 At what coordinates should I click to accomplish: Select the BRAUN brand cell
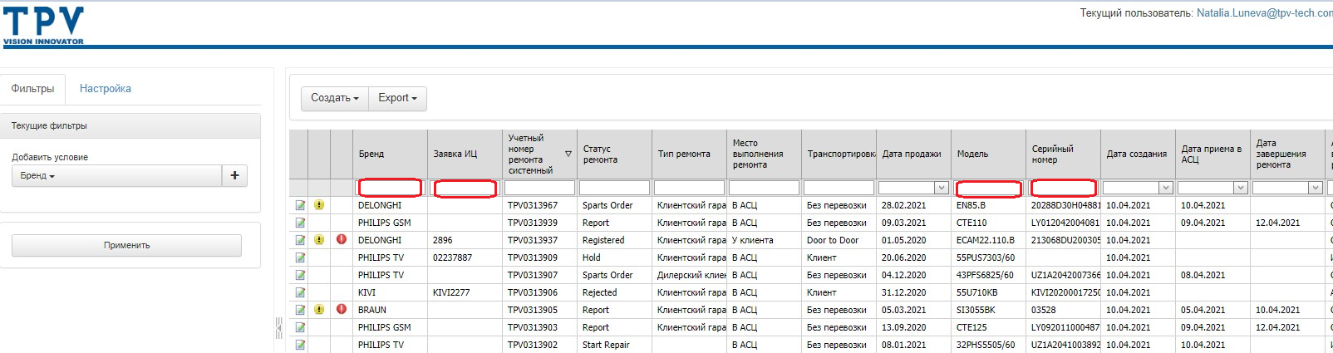click(x=390, y=310)
